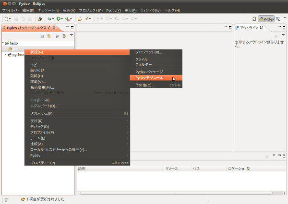Click the last edit location icon

[117, 19]
